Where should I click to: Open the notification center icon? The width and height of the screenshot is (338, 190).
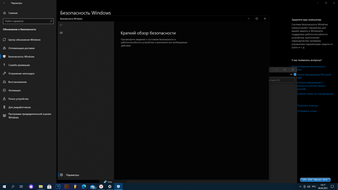(x=333, y=187)
